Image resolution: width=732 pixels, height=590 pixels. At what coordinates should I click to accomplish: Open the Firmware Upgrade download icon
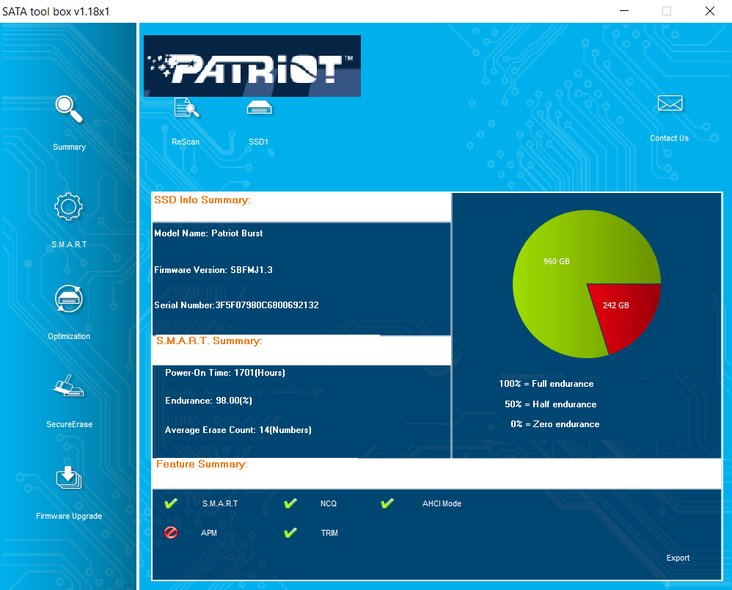click(x=69, y=478)
